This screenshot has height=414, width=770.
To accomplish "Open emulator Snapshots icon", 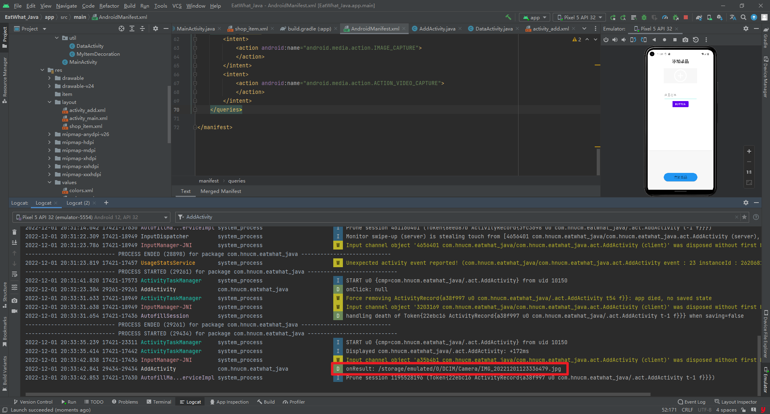I will [x=696, y=40].
